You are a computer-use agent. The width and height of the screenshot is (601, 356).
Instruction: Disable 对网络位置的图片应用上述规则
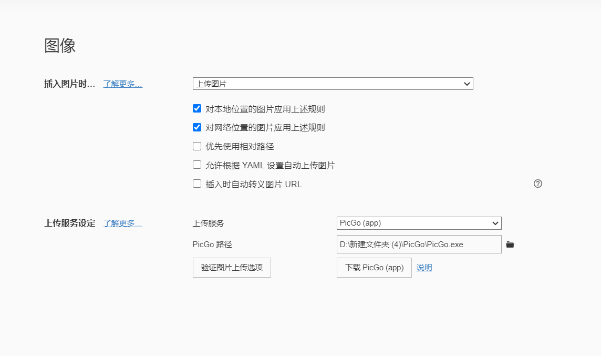[x=196, y=127]
